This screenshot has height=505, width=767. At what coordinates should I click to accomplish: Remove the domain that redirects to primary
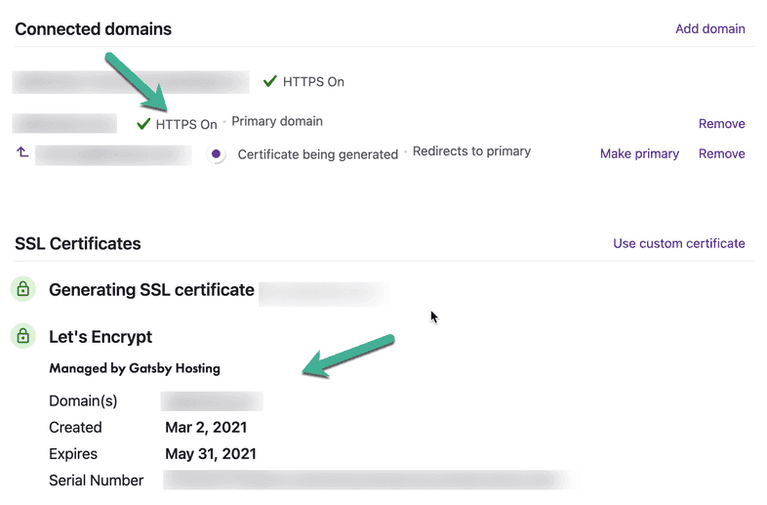pos(721,154)
